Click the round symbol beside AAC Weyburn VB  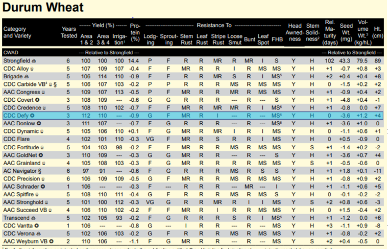[x=51, y=241]
